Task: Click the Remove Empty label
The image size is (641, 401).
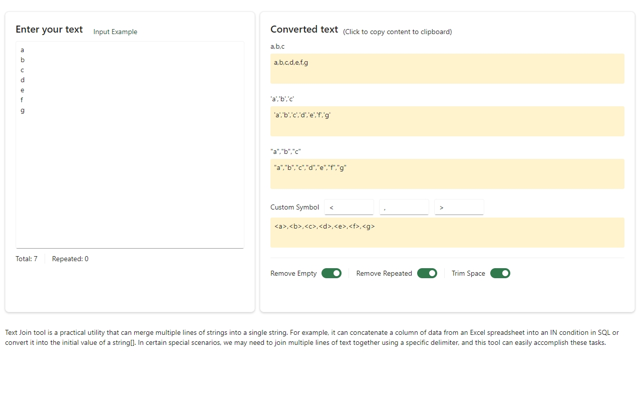Action: point(293,273)
